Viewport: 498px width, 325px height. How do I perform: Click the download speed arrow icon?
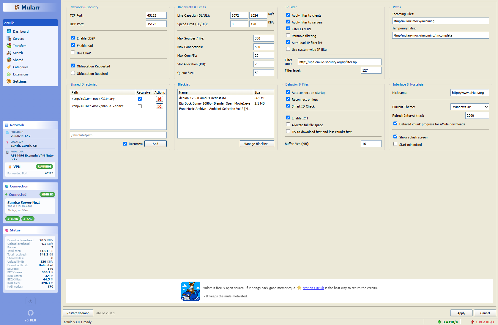[439, 322]
